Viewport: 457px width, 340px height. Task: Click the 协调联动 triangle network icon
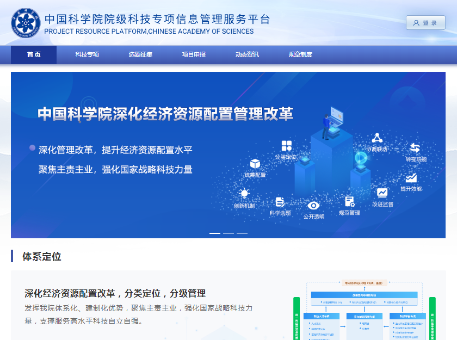click(376, 138)
